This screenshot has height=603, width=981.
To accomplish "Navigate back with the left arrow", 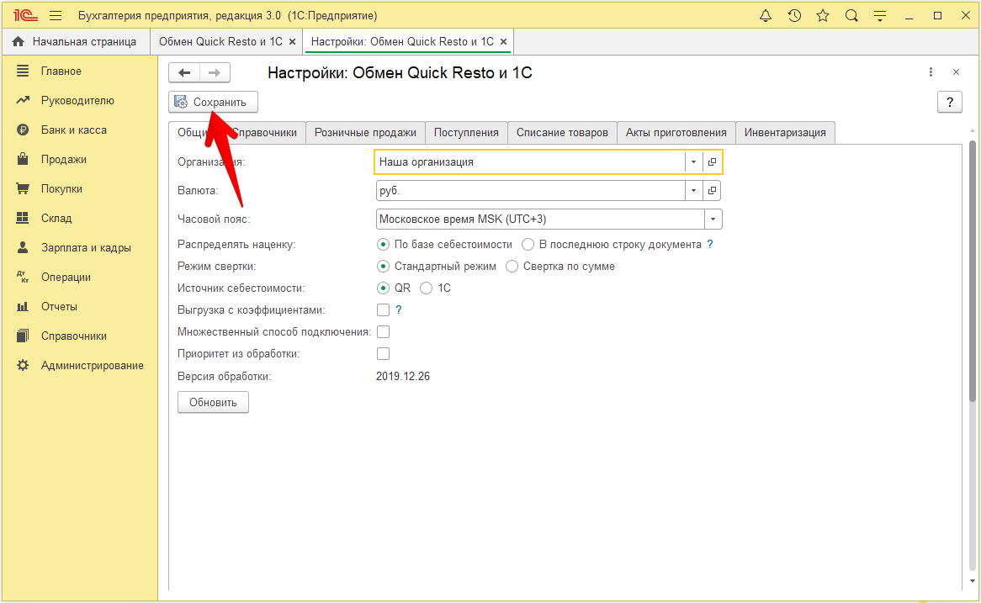I will click(184, 72).
